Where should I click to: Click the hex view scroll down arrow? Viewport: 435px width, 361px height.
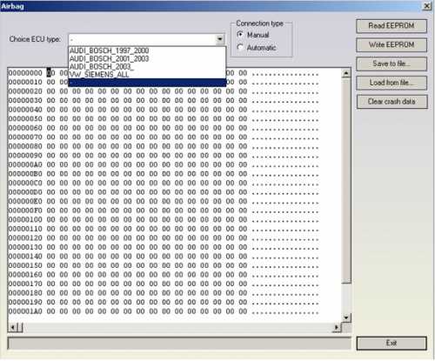[345, 318]
